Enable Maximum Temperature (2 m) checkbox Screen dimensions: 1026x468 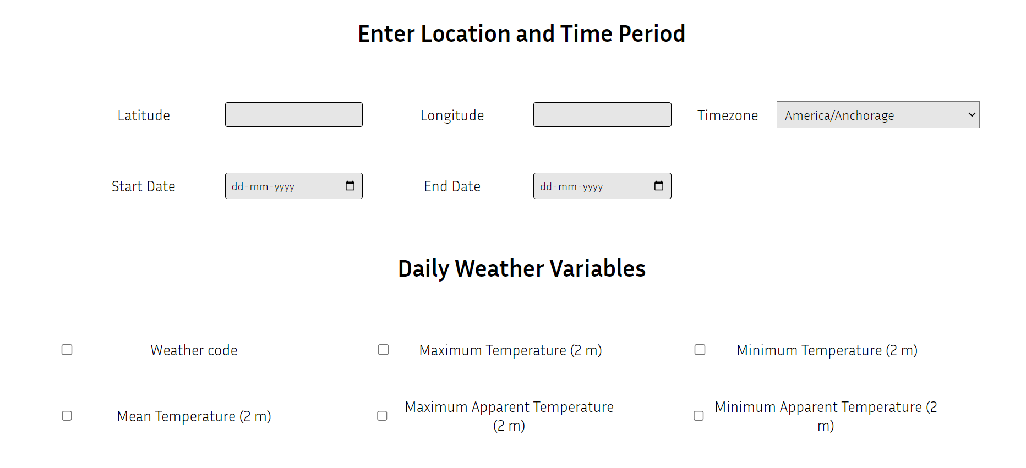384,350
